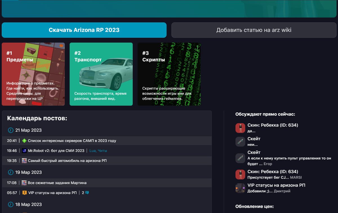
Task: Click the 'Обновление цен:' heading
Action: (254, 207)
